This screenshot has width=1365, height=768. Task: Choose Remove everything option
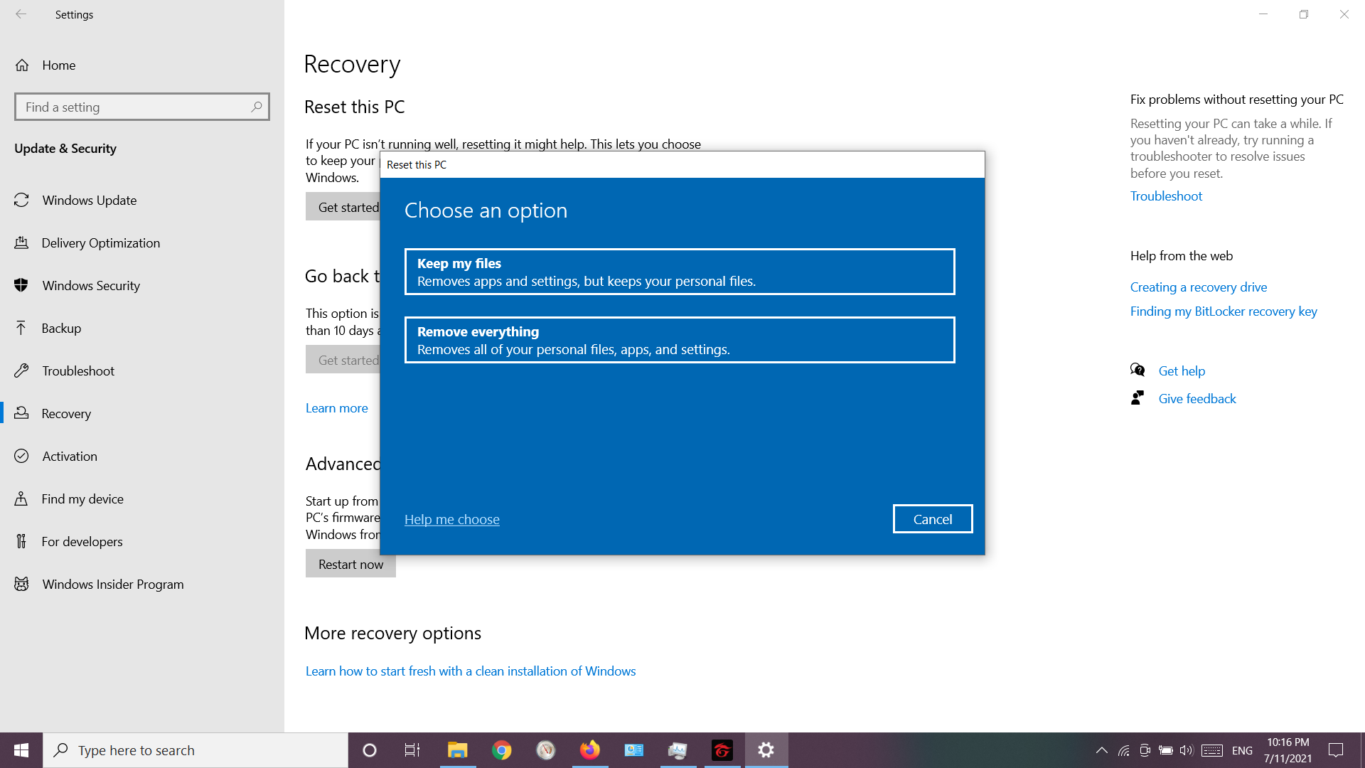click(679, 340)
